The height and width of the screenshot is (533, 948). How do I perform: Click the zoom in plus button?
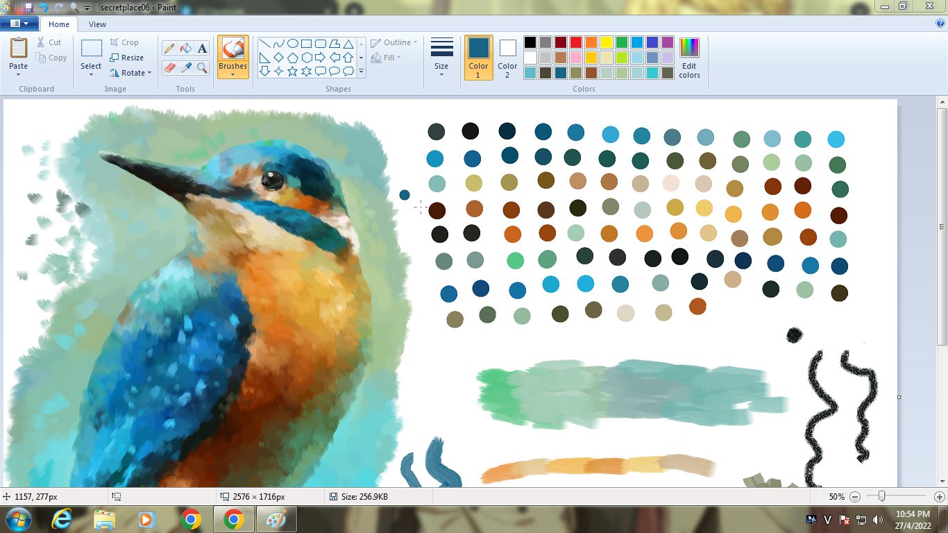coord(939,497)
